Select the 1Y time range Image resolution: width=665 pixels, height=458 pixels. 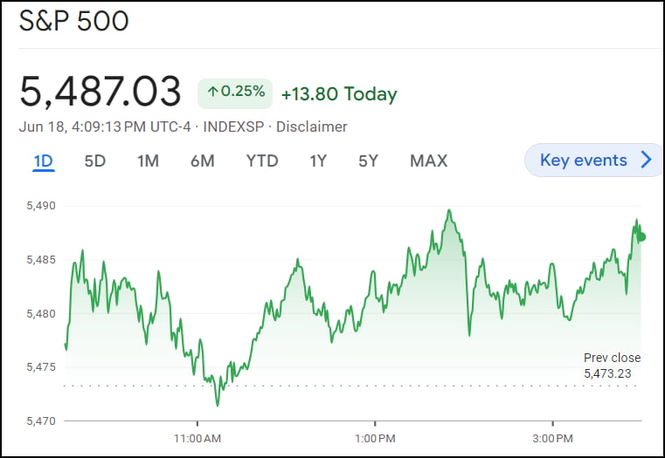318,161
